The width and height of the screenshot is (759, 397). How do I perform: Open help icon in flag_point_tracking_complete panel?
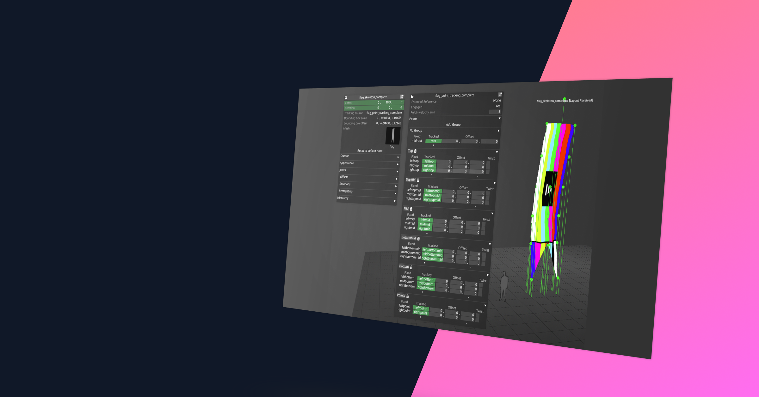(412, 96)
